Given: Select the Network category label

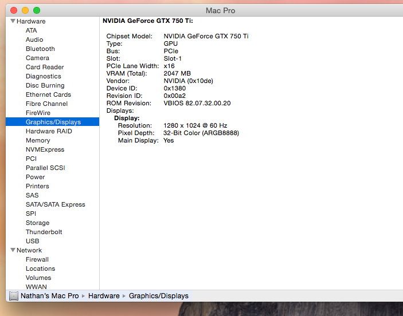Looking at the screenshot, I should [29, 250].
